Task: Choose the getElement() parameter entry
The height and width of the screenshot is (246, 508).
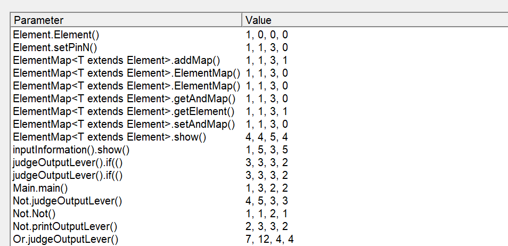Action: (x=124, y=111)
